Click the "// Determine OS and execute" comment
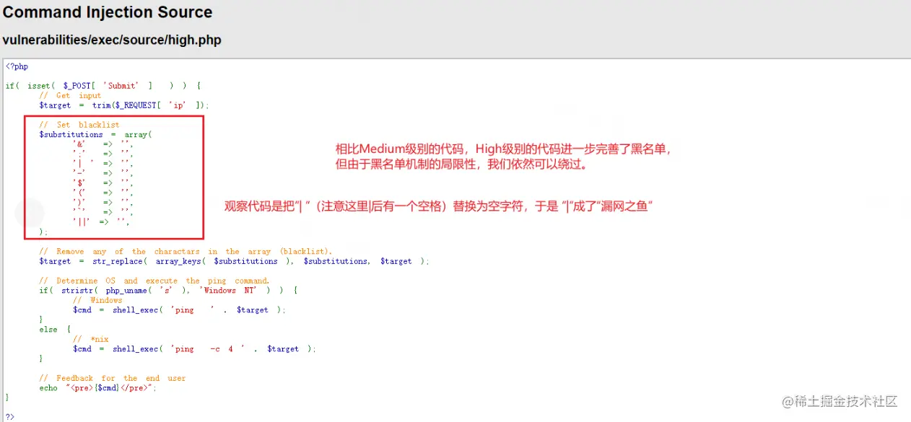This screenshot has width=911, height=422. pos(154,281)
